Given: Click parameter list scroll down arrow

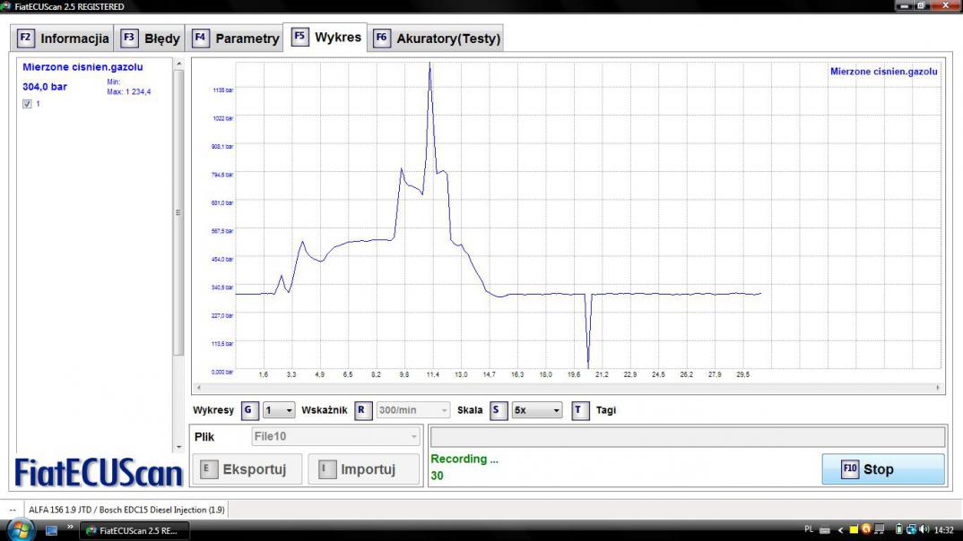Looking at the screenshot, I should tap(178, 447).
